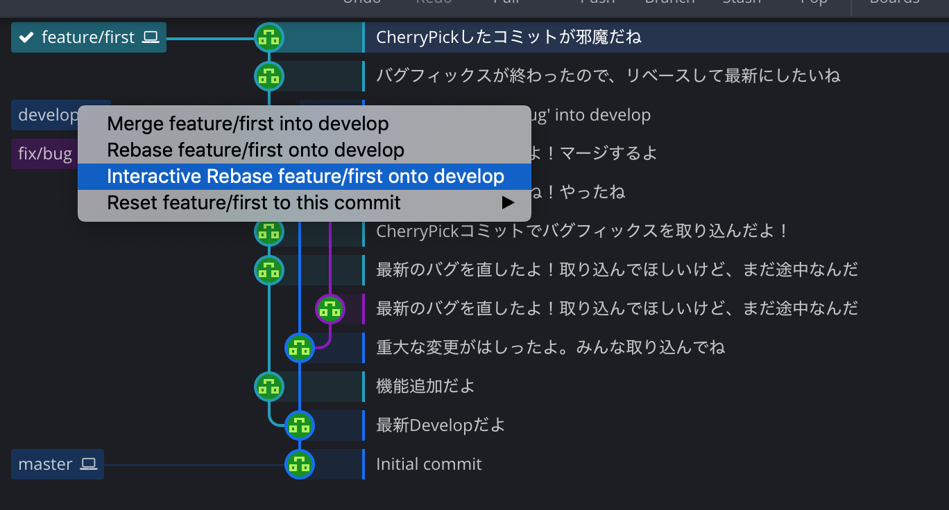Viewport: 949px width, 510px height.
Task: Select commit message 最新Developだよ
Action: 441,425
